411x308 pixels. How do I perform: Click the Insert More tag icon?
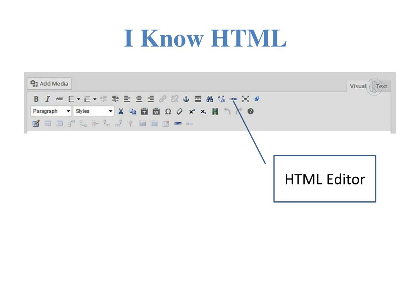[x=198, y=99]
